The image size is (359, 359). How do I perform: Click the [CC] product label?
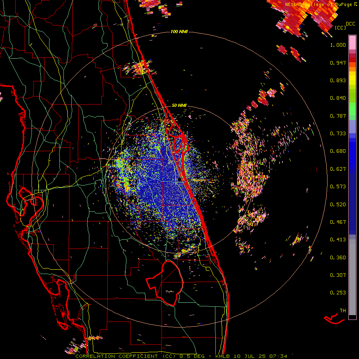[341, 28]
